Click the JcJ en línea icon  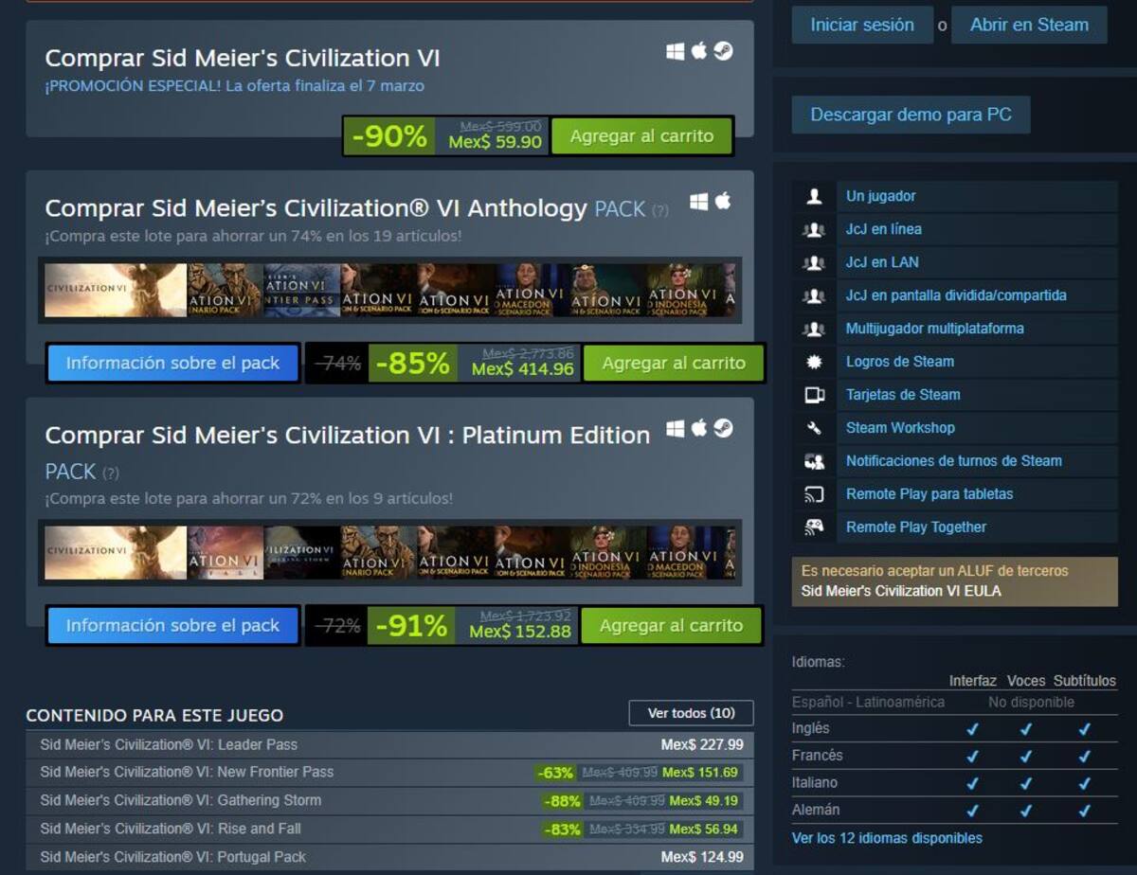pos(814,229)
